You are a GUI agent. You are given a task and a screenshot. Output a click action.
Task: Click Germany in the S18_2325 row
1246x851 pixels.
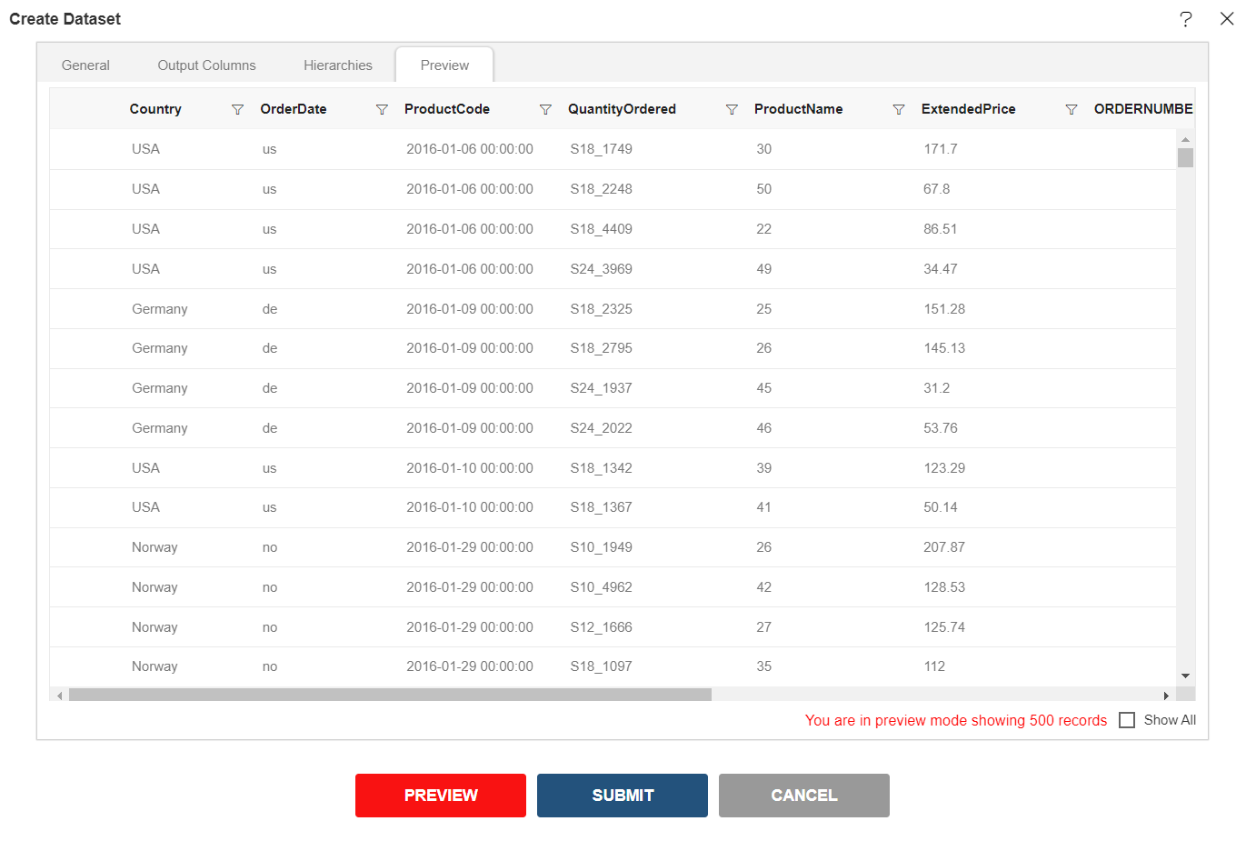[160, 309]
